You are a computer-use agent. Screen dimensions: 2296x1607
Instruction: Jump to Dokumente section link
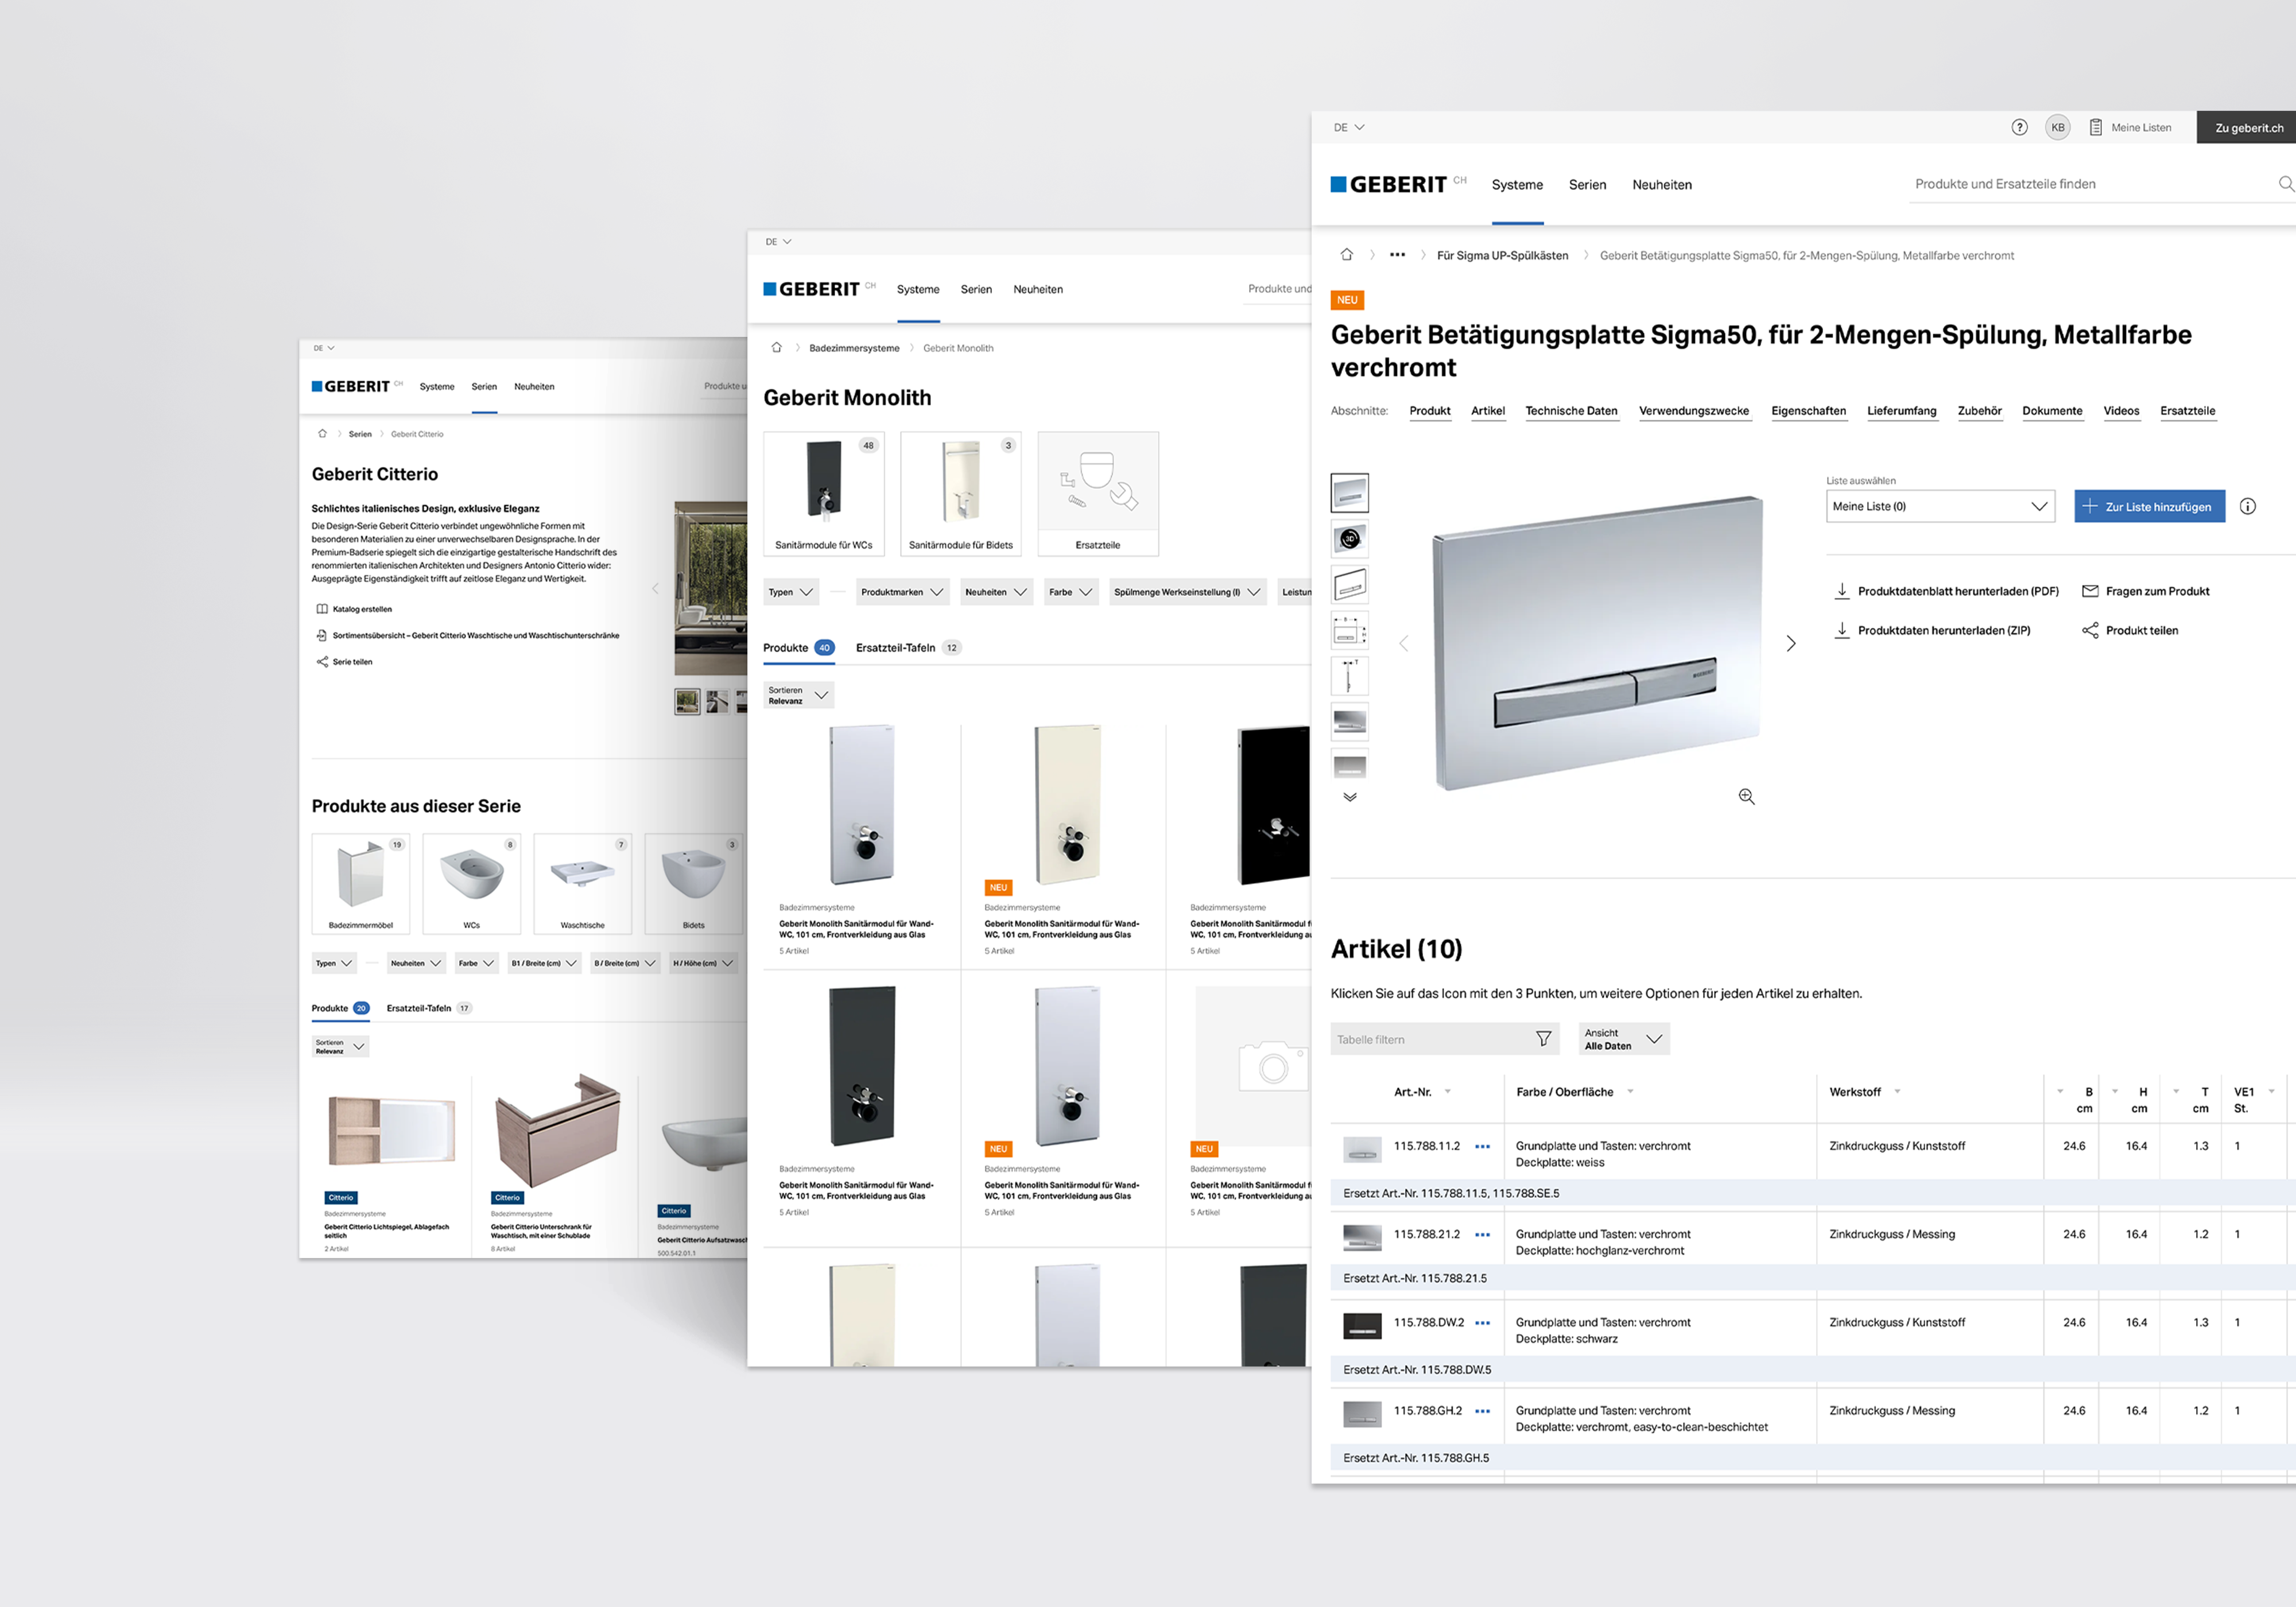[x=2052, y=411]
